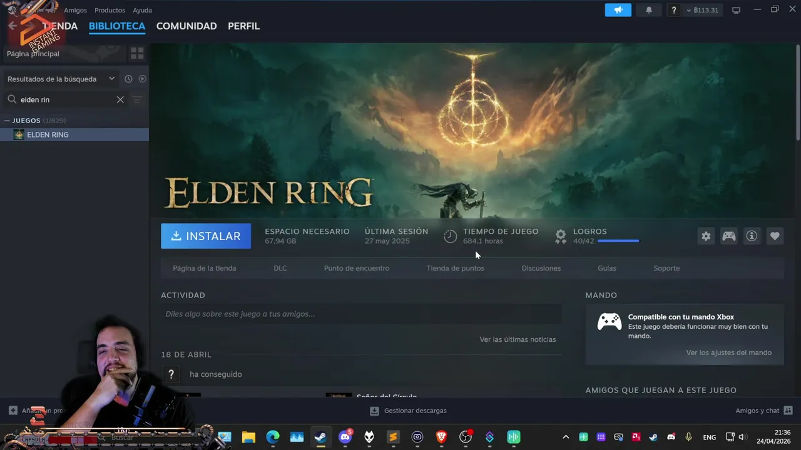The width and height of the screenshot is (801, 450).
Task: Open the Productos menu
Action: point(110,10)
